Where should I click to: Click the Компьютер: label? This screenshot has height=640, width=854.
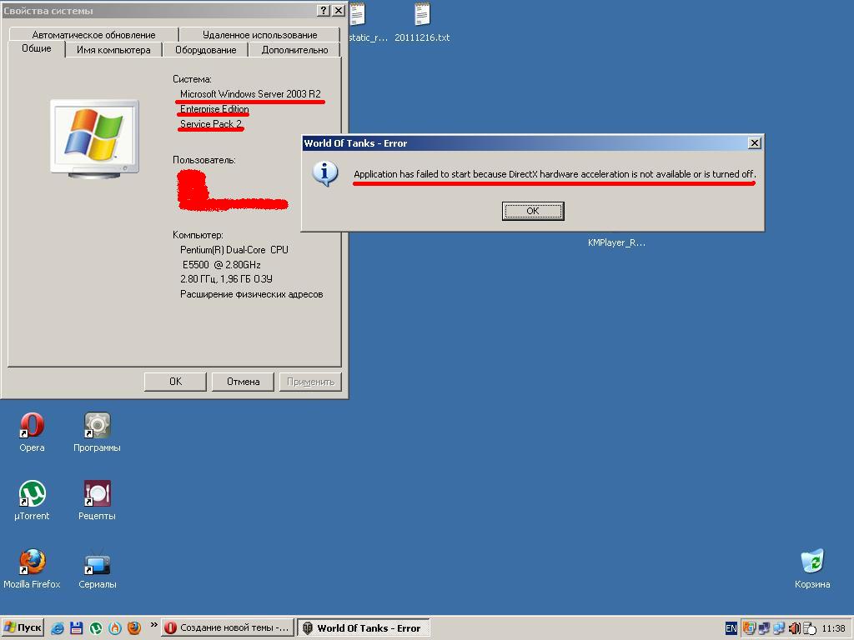[198, 235]
